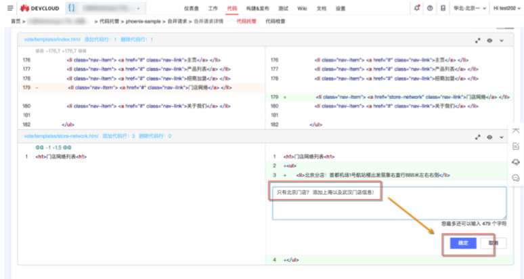Open the 测试 menu

coord(283,8)
